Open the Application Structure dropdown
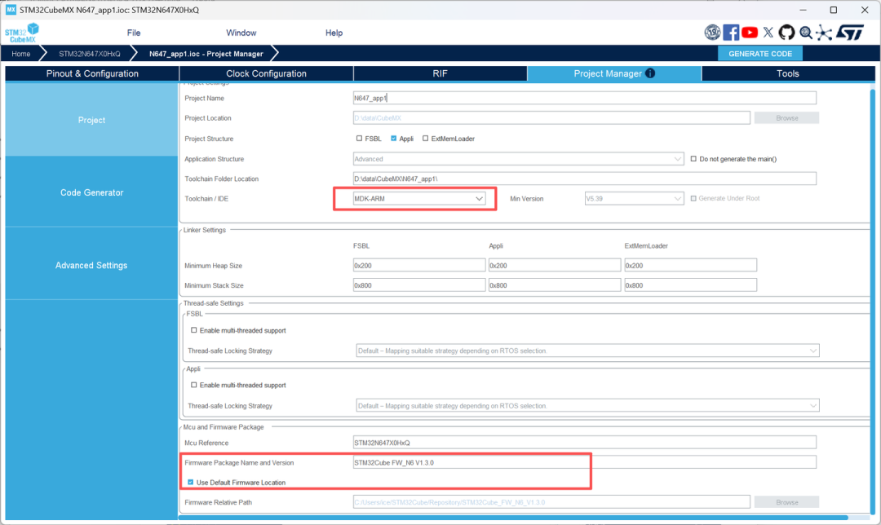The height and width of the screenshot is (525, 881). pyautogui.click(x=518, y=159)
